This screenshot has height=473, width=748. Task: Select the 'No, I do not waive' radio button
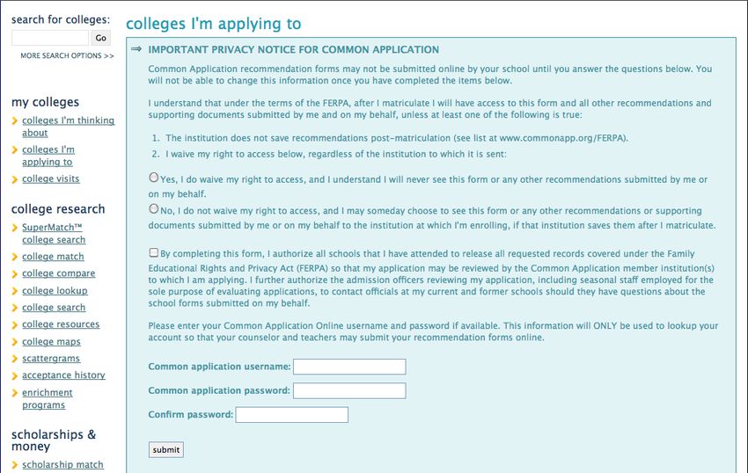(154, 209)
